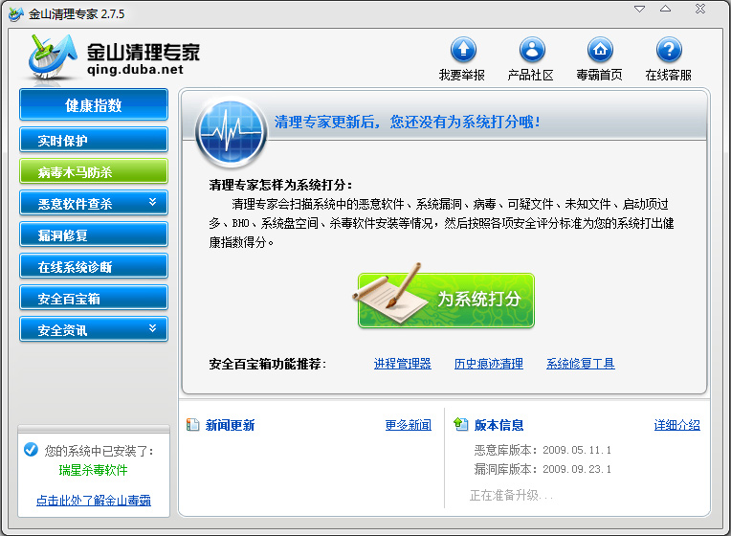This screenshot has height=536, width=731.
Task: Click the 清理专家更新后 banner message
Action: point(407,122)
